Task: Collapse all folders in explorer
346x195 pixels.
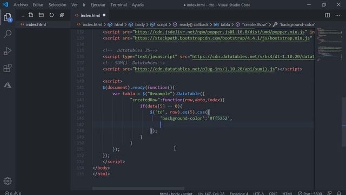Action: [x=62, y=15]
